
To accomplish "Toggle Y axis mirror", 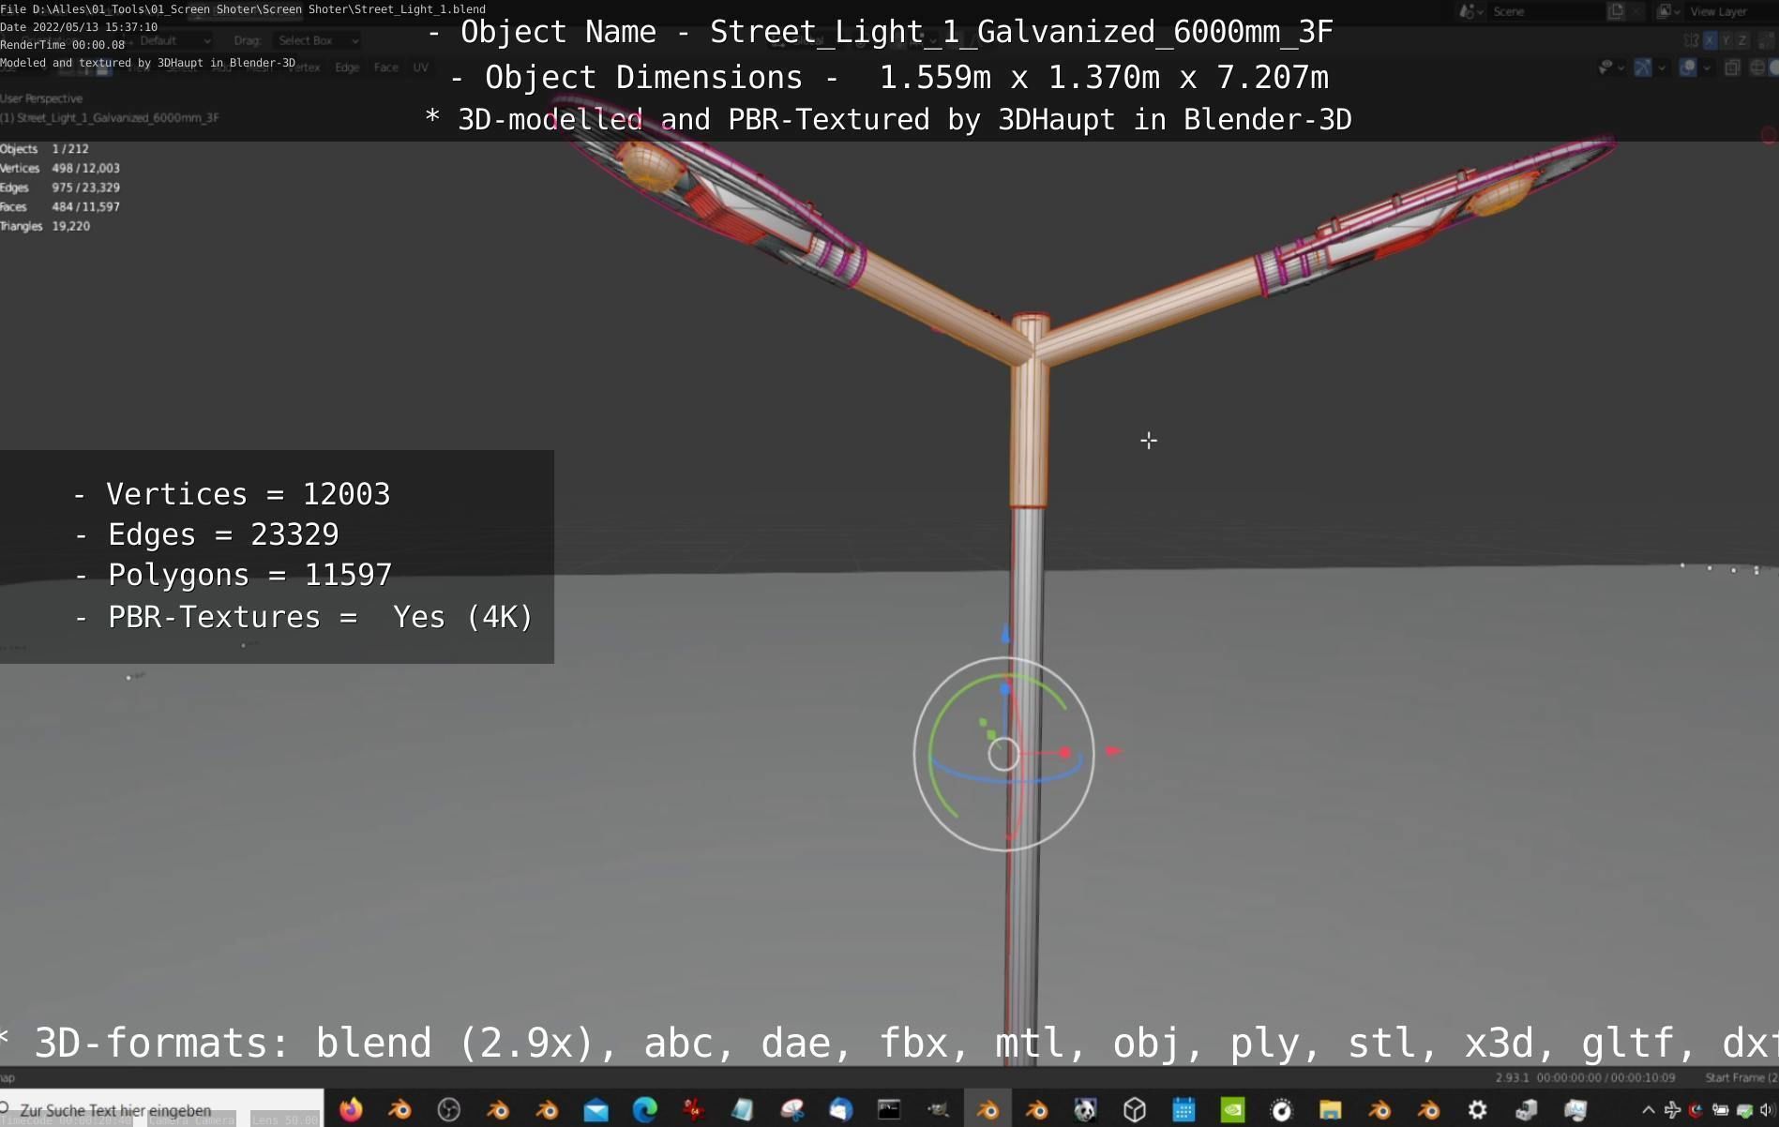I will [1726, 40].
